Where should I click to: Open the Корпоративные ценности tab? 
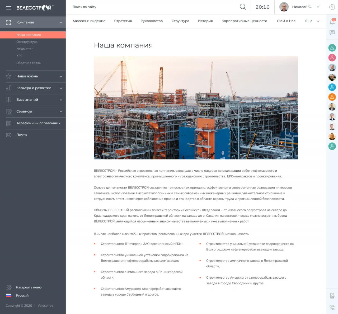tap(244, 21)
